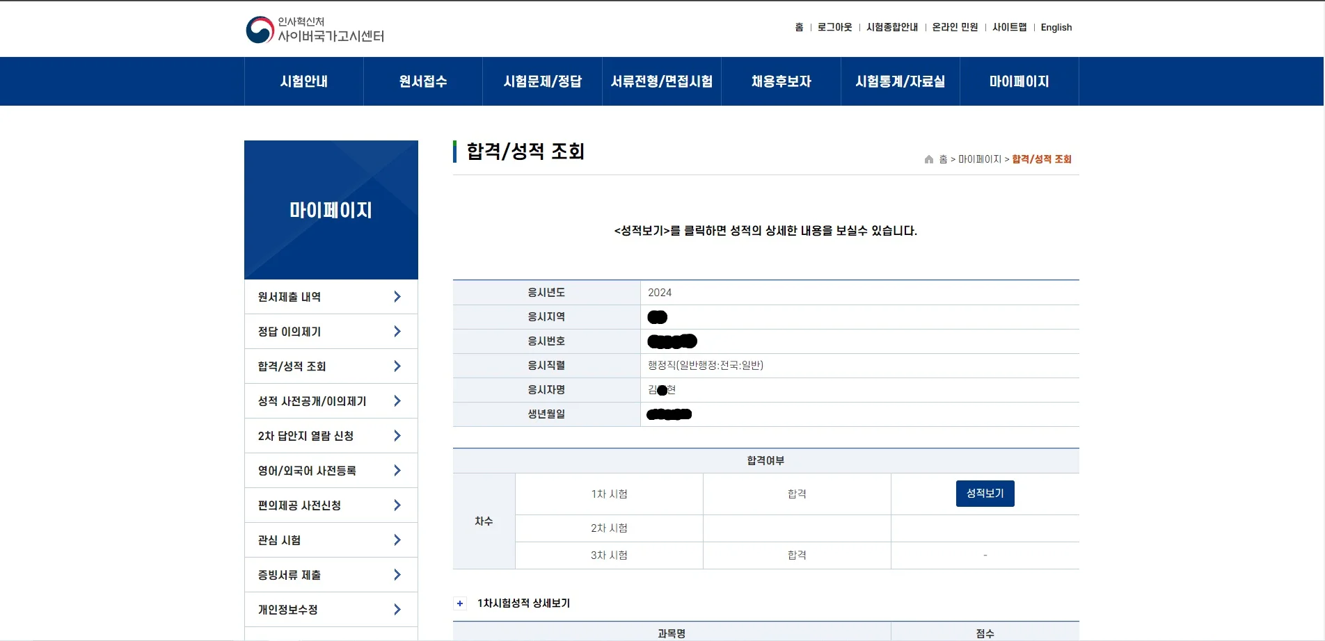Image resolution: width=1325 pixels, height=641 pixels.
Task: Click the 성적보기 button for 1차 시험
Action: [985, 494]
